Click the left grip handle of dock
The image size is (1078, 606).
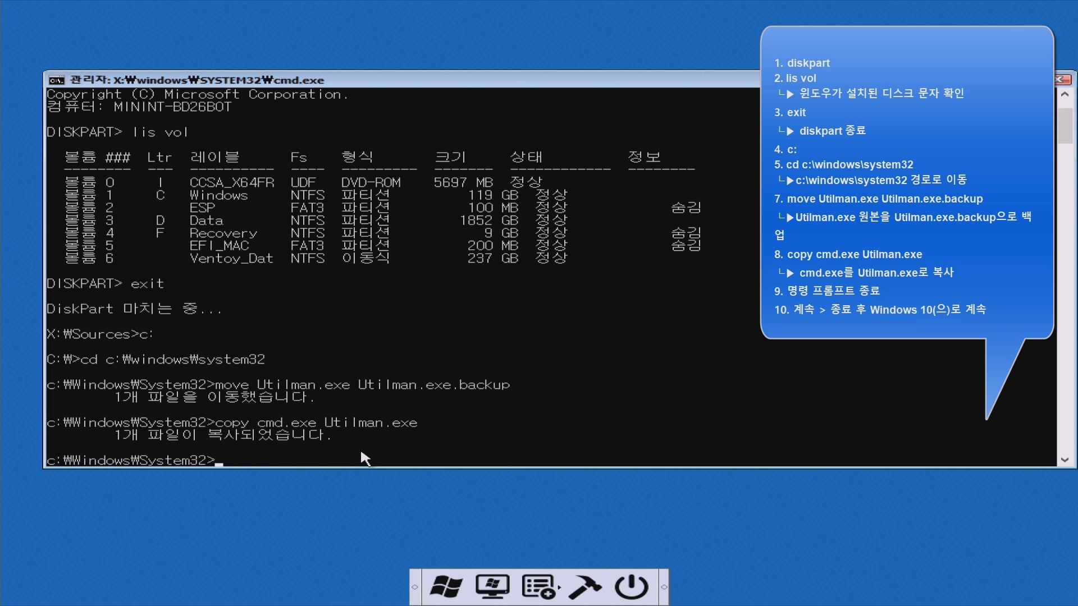(x=415, y=587)
